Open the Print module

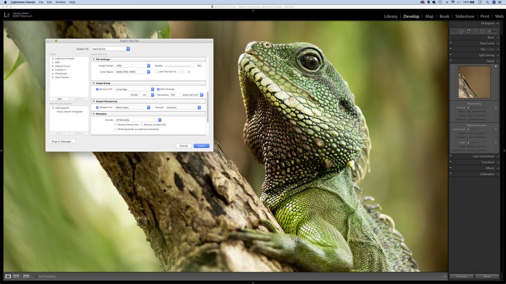[485, 16]
